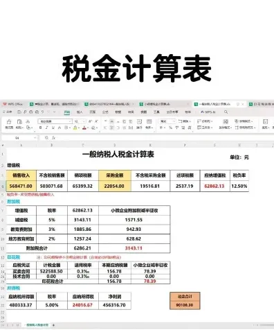Viewport: 274px width, 330px height.
Task: Click the increase indent icon
Action: pyautogui.click(x=131, y=121)
